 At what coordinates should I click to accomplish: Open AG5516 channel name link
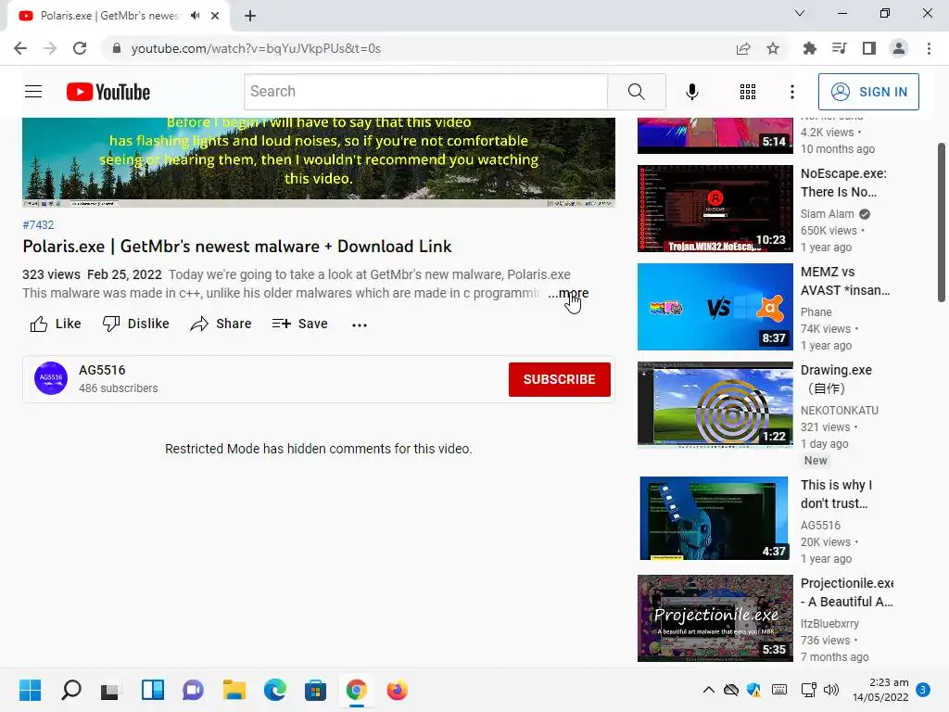point(102,370)
